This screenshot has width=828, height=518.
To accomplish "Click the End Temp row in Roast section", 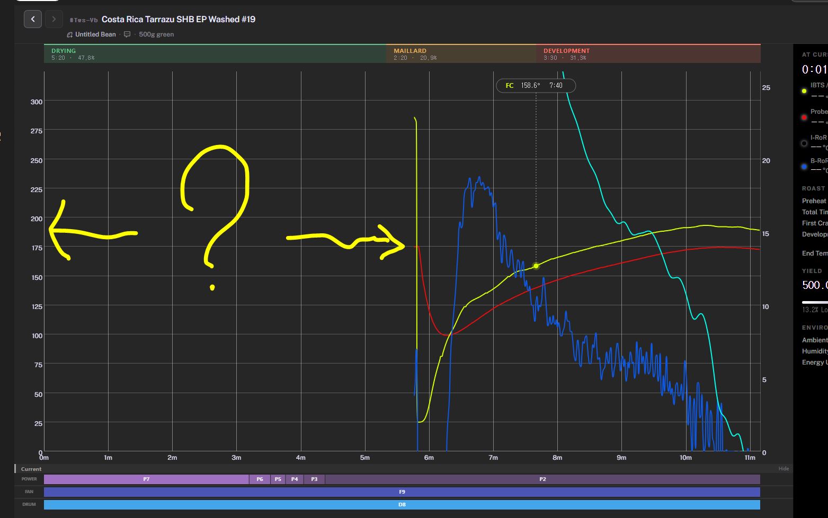I will pyautogui.click(x=815, y=253).
